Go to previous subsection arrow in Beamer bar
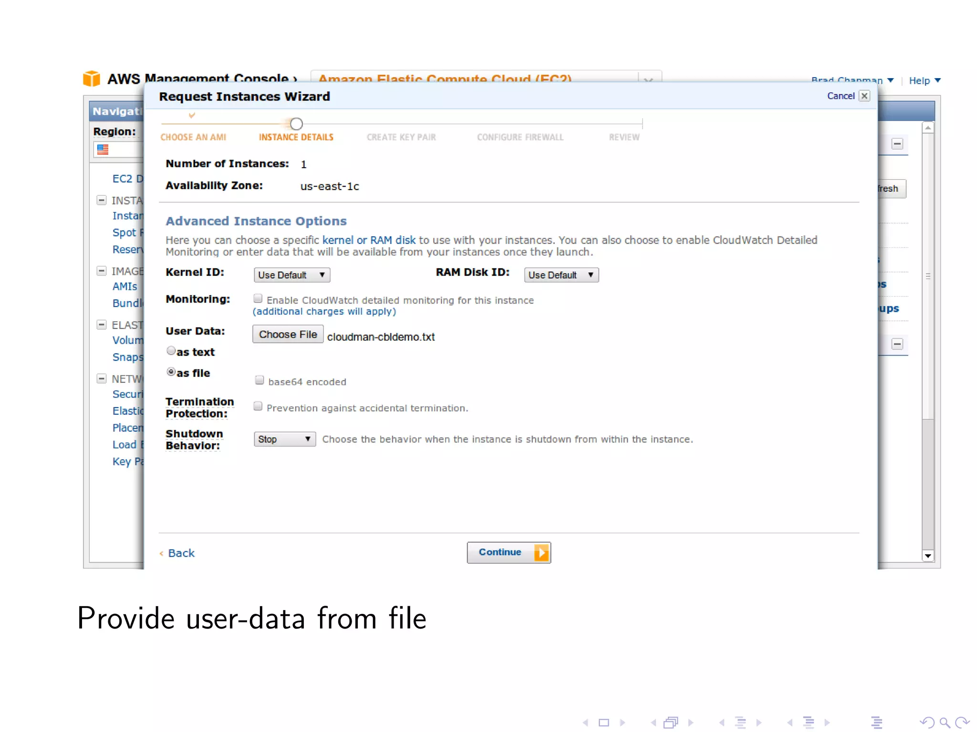 [x=722, y=722]
